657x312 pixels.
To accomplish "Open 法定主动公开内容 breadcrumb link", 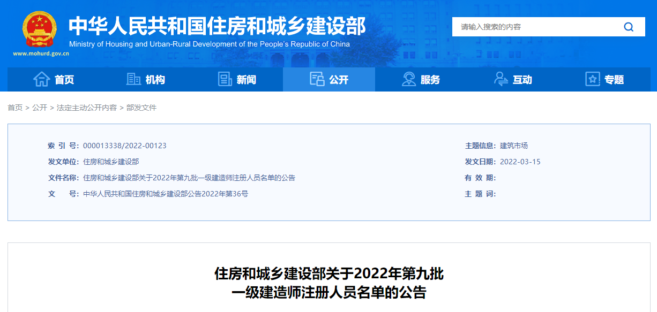I will (87, 108).
